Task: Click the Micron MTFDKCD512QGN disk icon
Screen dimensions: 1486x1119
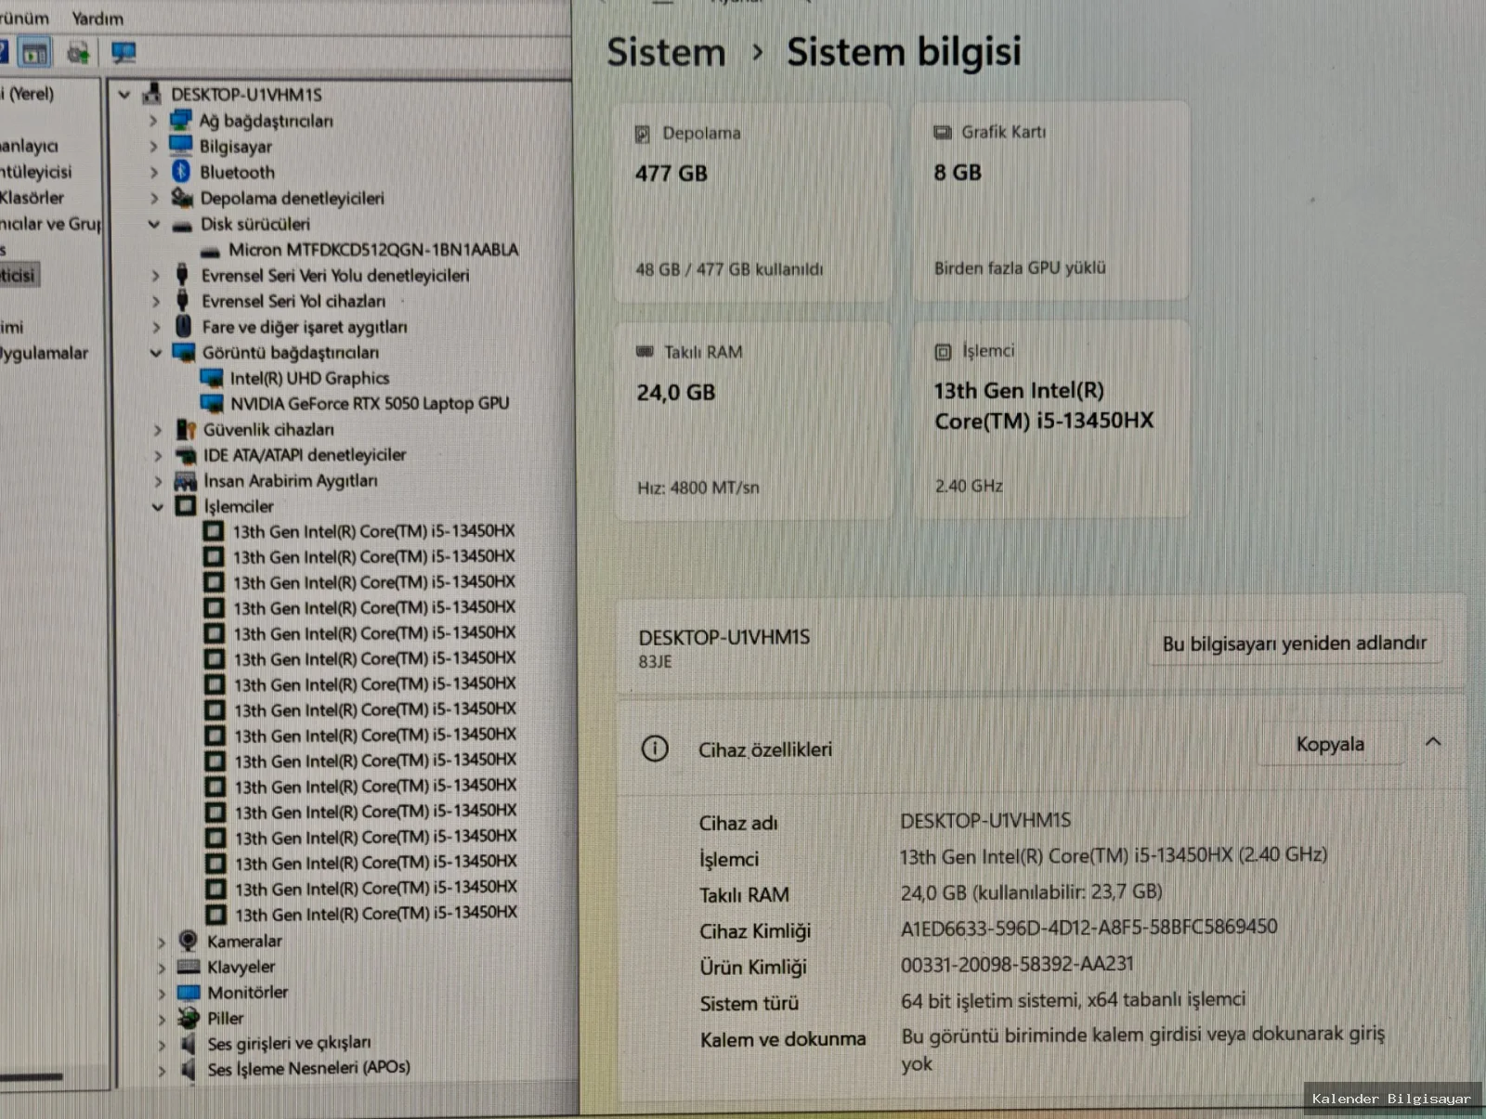Action: 211,251
